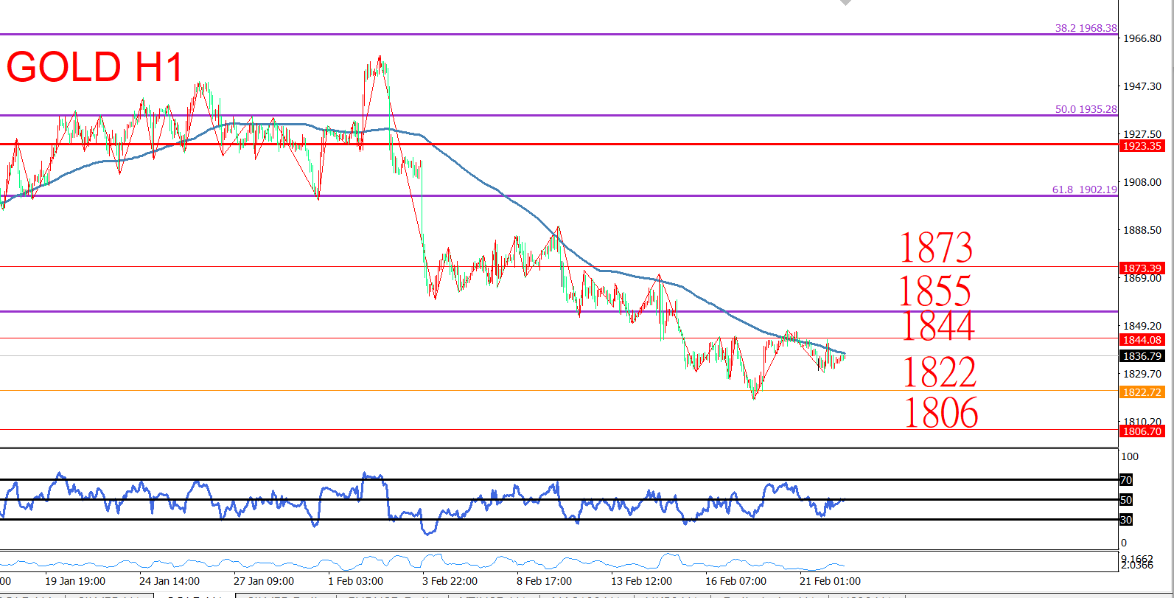The width and height of the screenshot is (1174, 598).
Task: Click the RSI 30 level marker
Action: coord(1126,520)
